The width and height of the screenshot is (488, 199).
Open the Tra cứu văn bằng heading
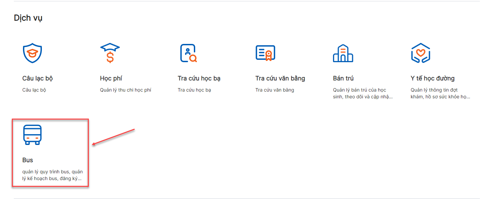280,78
